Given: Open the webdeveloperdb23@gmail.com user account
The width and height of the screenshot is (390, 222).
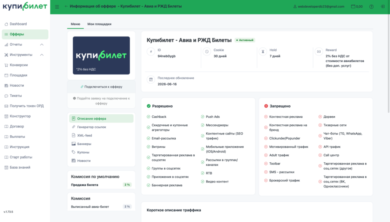Looking at the screenshot, I should click(319, 6).
